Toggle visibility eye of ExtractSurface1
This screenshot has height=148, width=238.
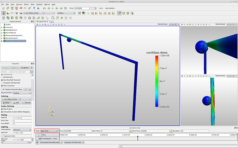(x=2, y=38)
